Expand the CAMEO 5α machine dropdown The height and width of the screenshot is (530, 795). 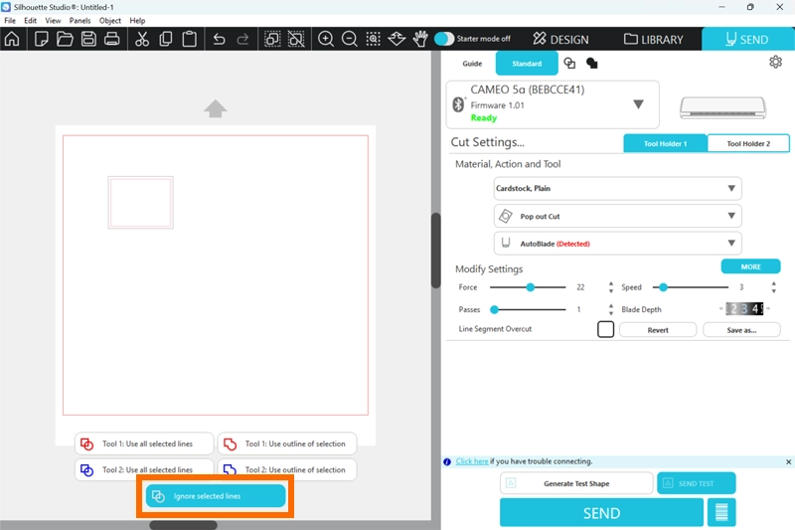638,104
